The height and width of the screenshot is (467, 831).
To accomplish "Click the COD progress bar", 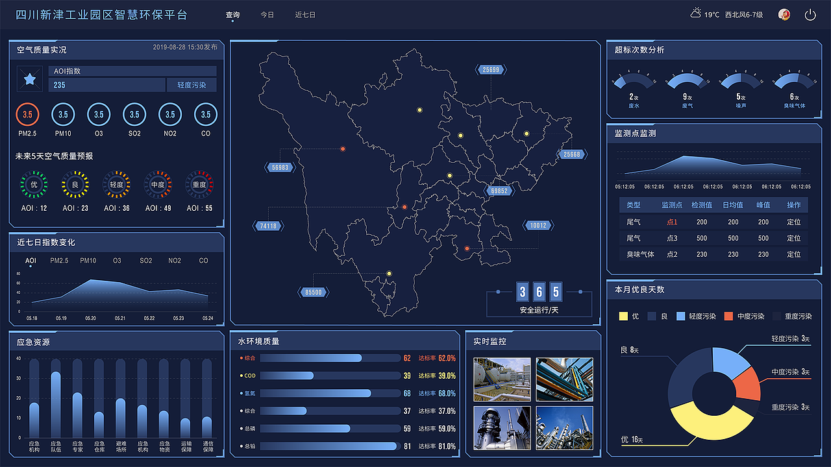I will point(330,376).
